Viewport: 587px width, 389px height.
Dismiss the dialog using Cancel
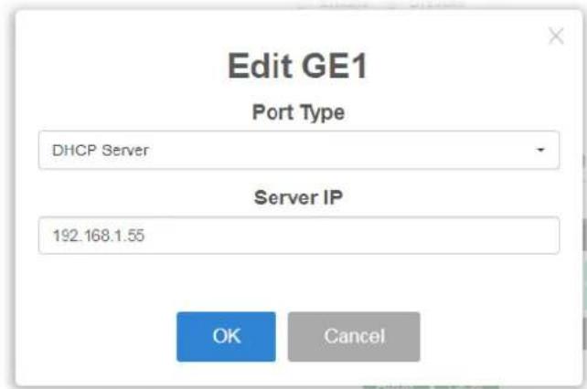point(354,337)
